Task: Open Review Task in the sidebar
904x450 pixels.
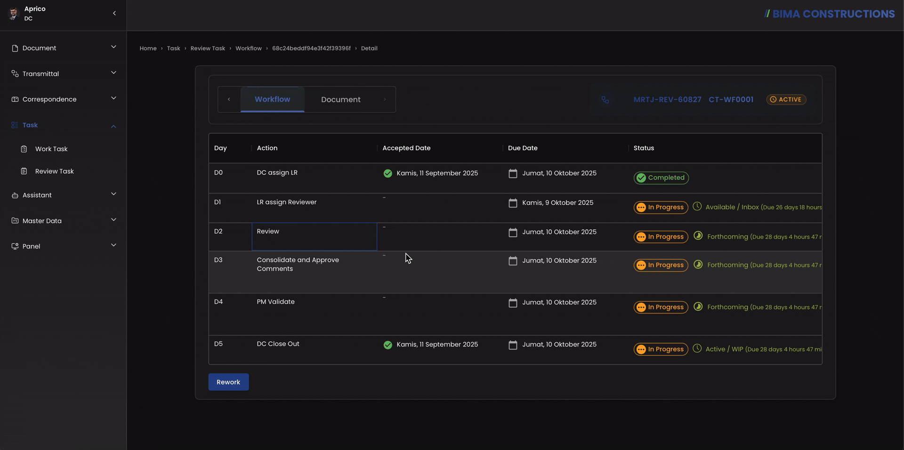Action: click(54, 171)
